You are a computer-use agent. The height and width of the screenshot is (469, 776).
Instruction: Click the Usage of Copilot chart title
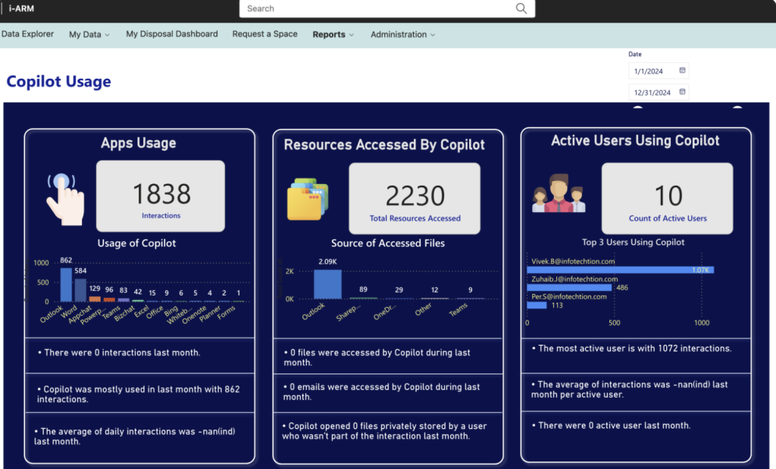136,243
